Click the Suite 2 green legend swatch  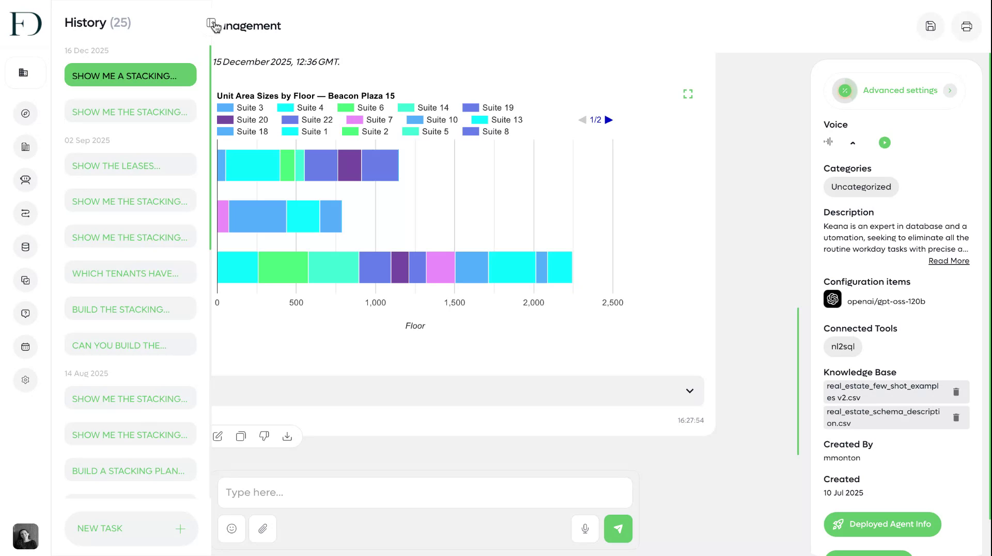(350, 131)
